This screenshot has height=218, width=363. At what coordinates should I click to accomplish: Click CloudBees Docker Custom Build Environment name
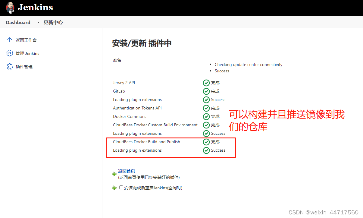point(155,125)
